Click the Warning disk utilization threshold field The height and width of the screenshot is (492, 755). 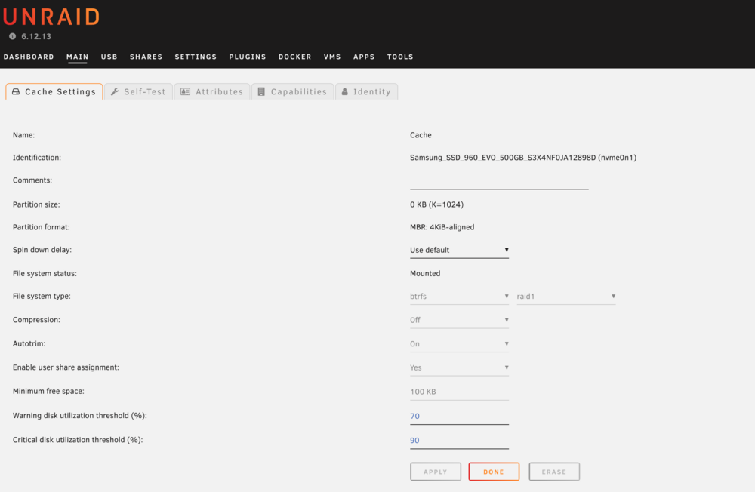(x=459, y=416)
